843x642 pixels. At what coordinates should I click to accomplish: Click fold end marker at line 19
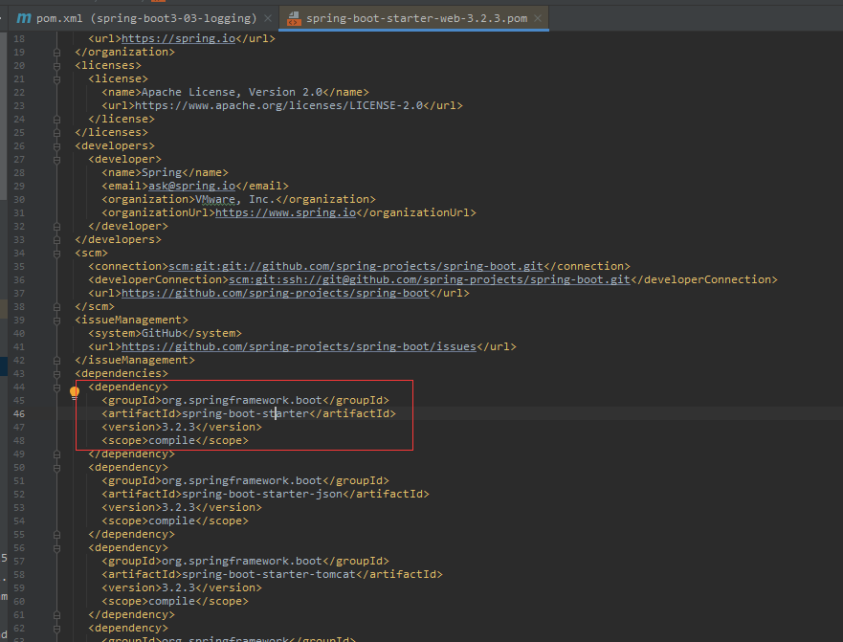(x=56, y=53)
